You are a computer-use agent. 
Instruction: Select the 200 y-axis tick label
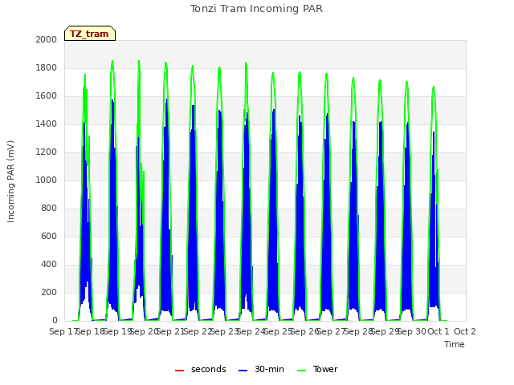click(49, 292)
